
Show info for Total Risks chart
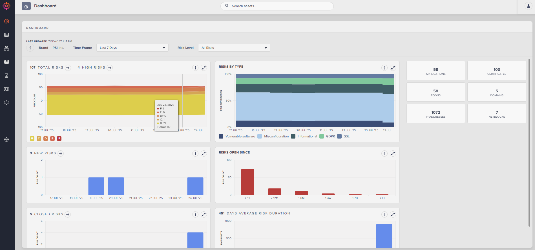click(x=195, y=68)
